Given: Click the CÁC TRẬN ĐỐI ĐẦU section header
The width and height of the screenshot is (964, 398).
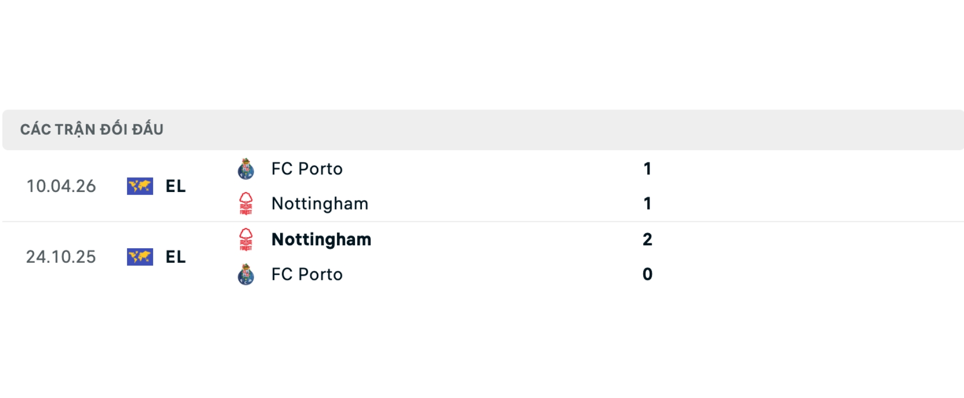Looking at the screenshot, I should [92, 130].
